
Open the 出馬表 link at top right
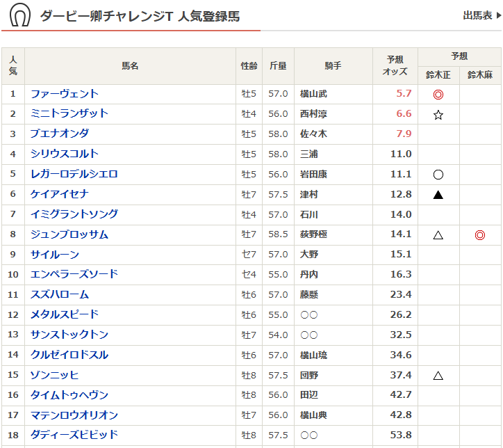click(481, 15)
